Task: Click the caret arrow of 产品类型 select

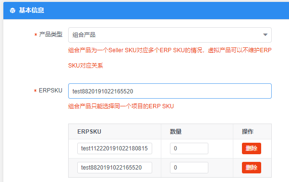Action: [265, 35]
